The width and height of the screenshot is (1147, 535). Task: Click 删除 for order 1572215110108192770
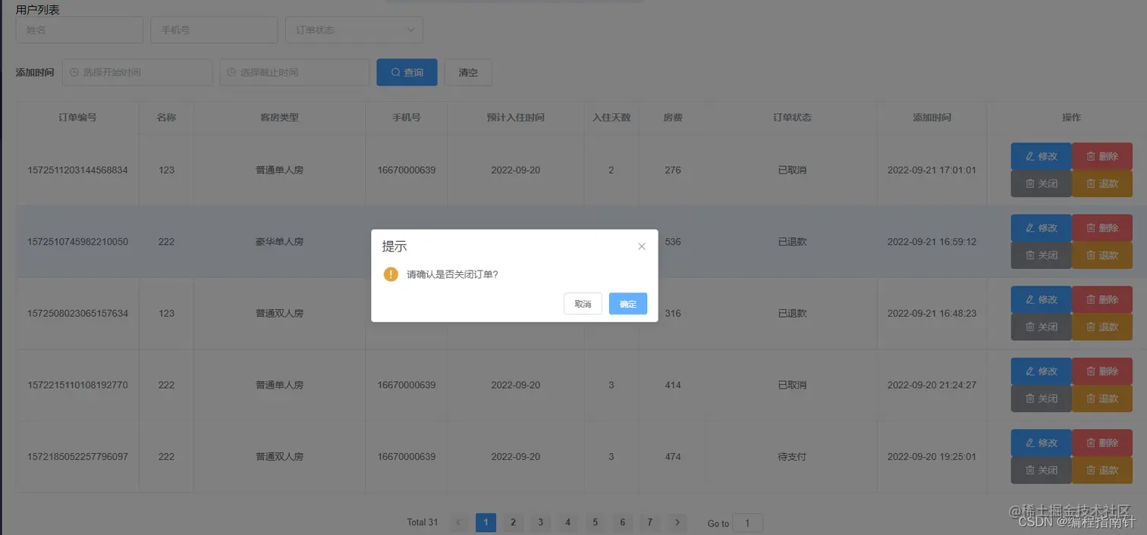1102,371
